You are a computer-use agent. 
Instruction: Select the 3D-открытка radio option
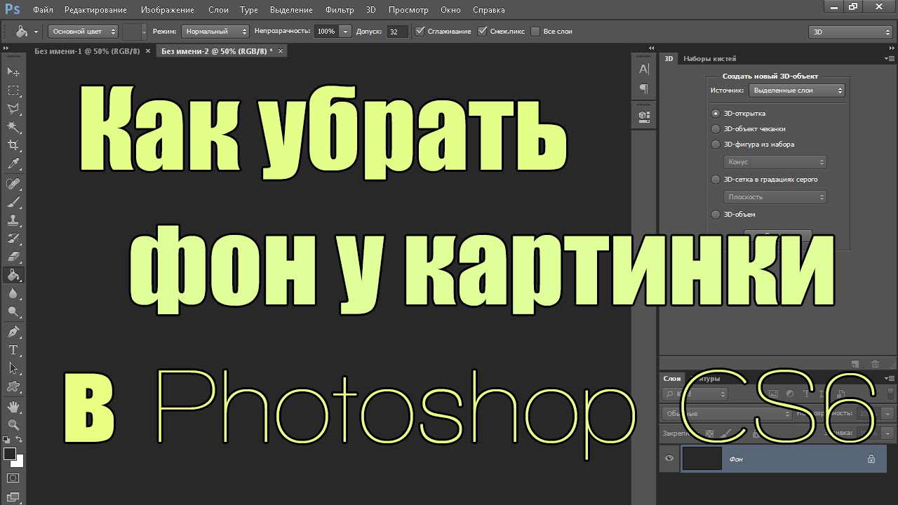coord(716,113)
